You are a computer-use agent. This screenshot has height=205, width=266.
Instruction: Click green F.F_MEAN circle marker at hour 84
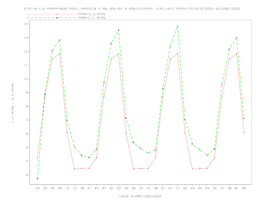coord(244,119)
